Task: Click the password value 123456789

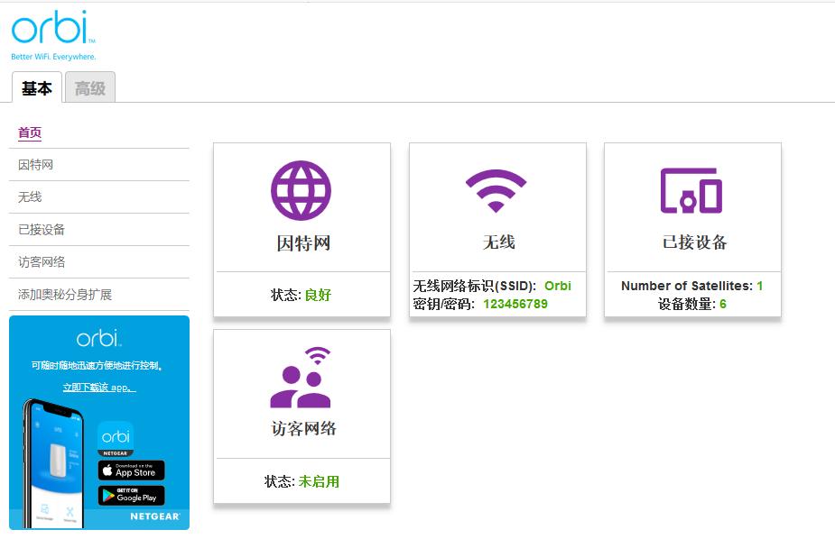Action: coord(515,304)
